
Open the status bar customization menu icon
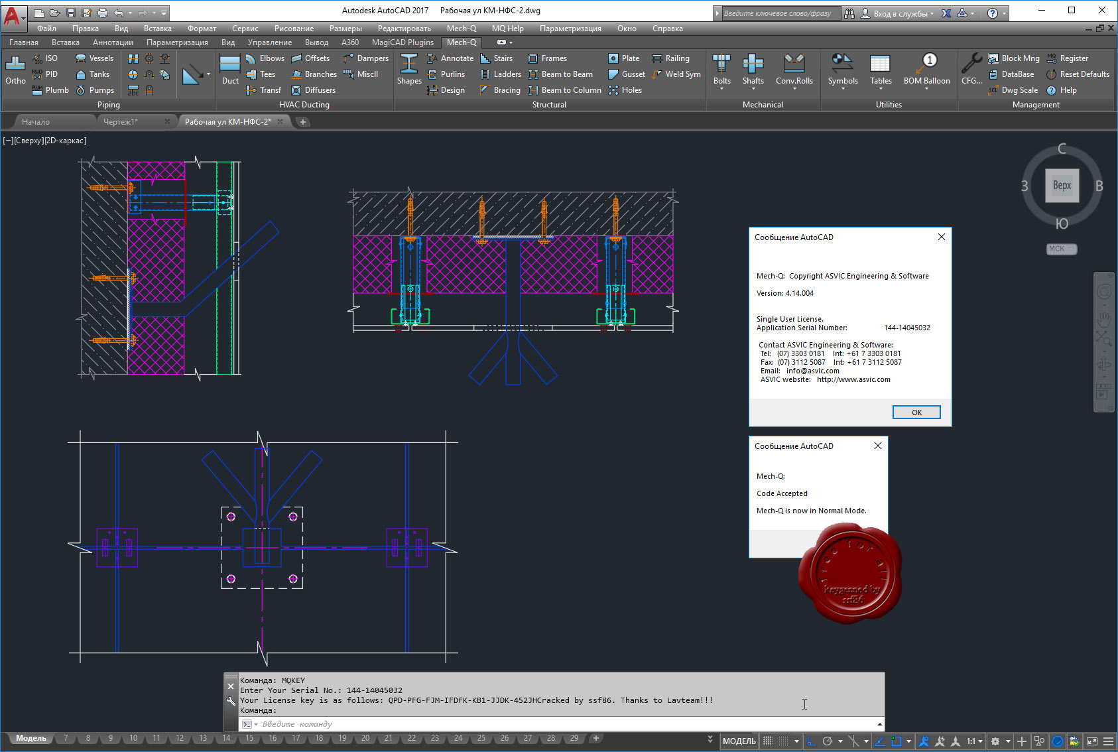1108,741
